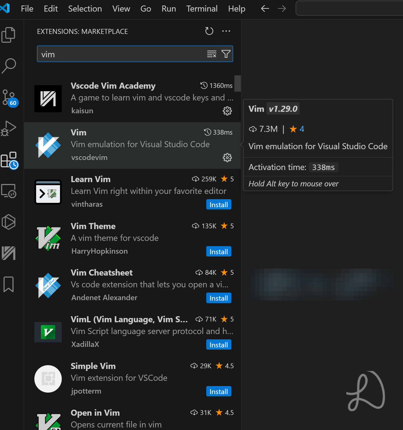Click the Open in Vim extension icon
Viewport: 403px width, 430px height.
48,421
